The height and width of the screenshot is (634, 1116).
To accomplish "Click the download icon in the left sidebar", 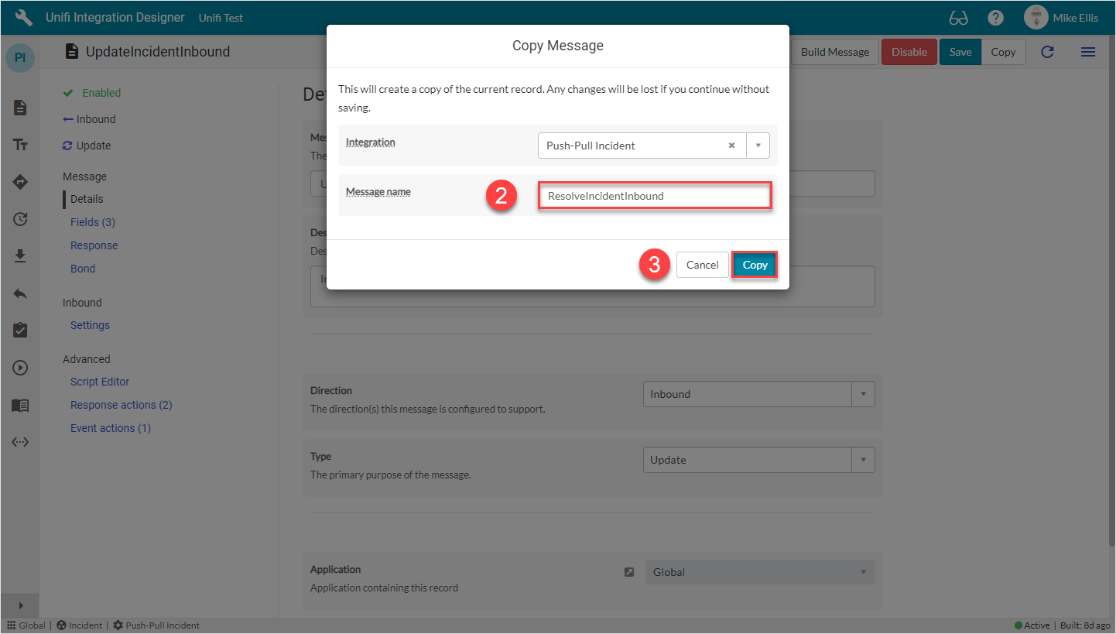I will [19, 256].
